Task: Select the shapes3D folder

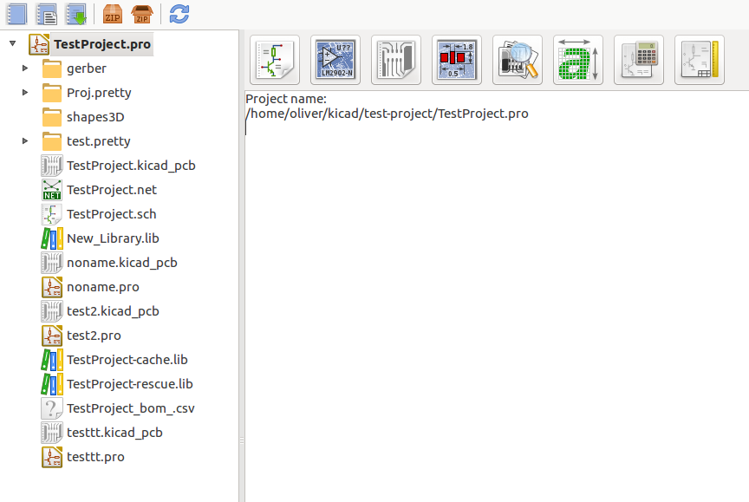Action: click(x=95, y=117)
